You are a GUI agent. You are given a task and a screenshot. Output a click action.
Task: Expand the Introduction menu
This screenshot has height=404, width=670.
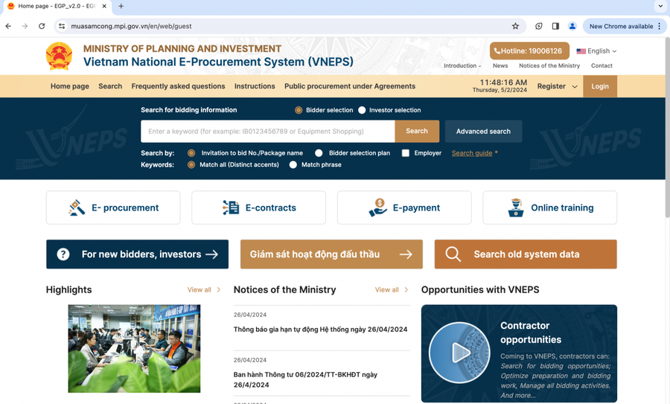tap(462, 65)
